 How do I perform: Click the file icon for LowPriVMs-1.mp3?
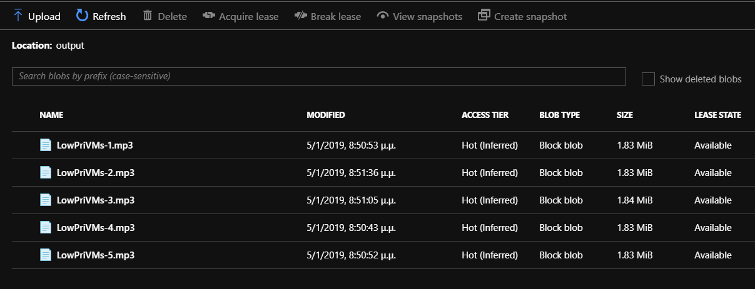pos(45,145)
